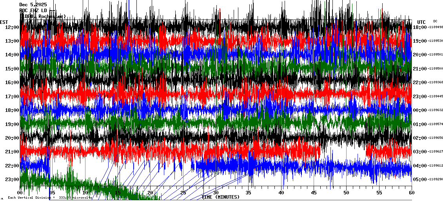Click the 17:00 EST row label
The image size is (443, 203).
12,96
